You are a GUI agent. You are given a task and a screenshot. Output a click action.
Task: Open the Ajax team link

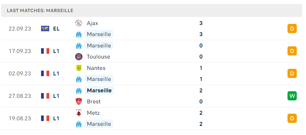click(93, 23)
